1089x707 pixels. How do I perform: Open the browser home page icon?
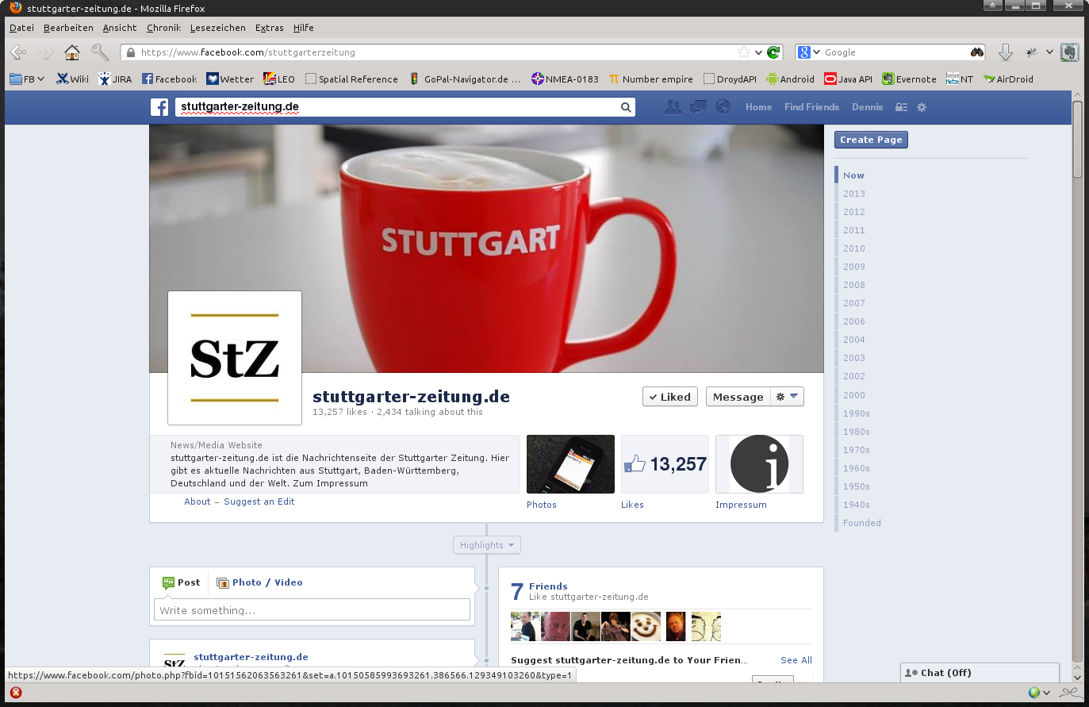point(72,52)
